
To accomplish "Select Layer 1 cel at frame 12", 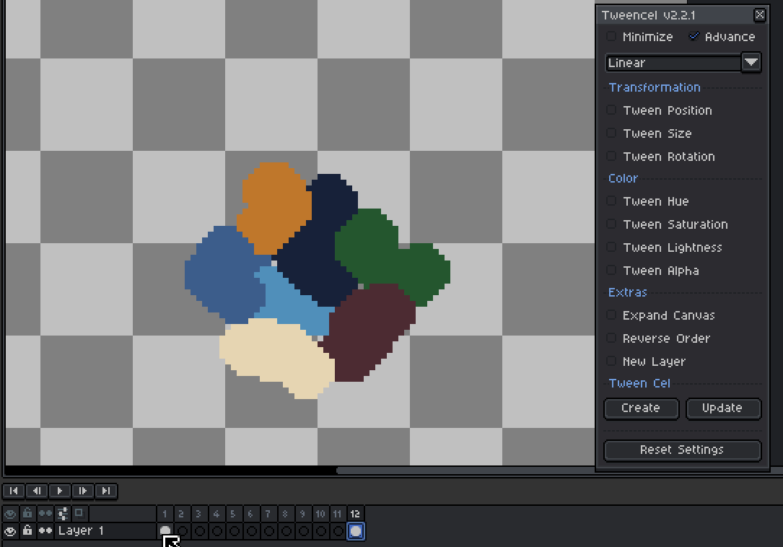I will click(356, 531).
